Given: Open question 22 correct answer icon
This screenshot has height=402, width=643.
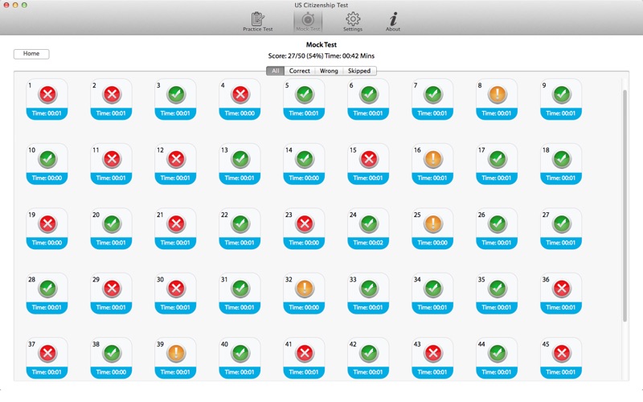Looking at the screenshot, I should point(240,224).
